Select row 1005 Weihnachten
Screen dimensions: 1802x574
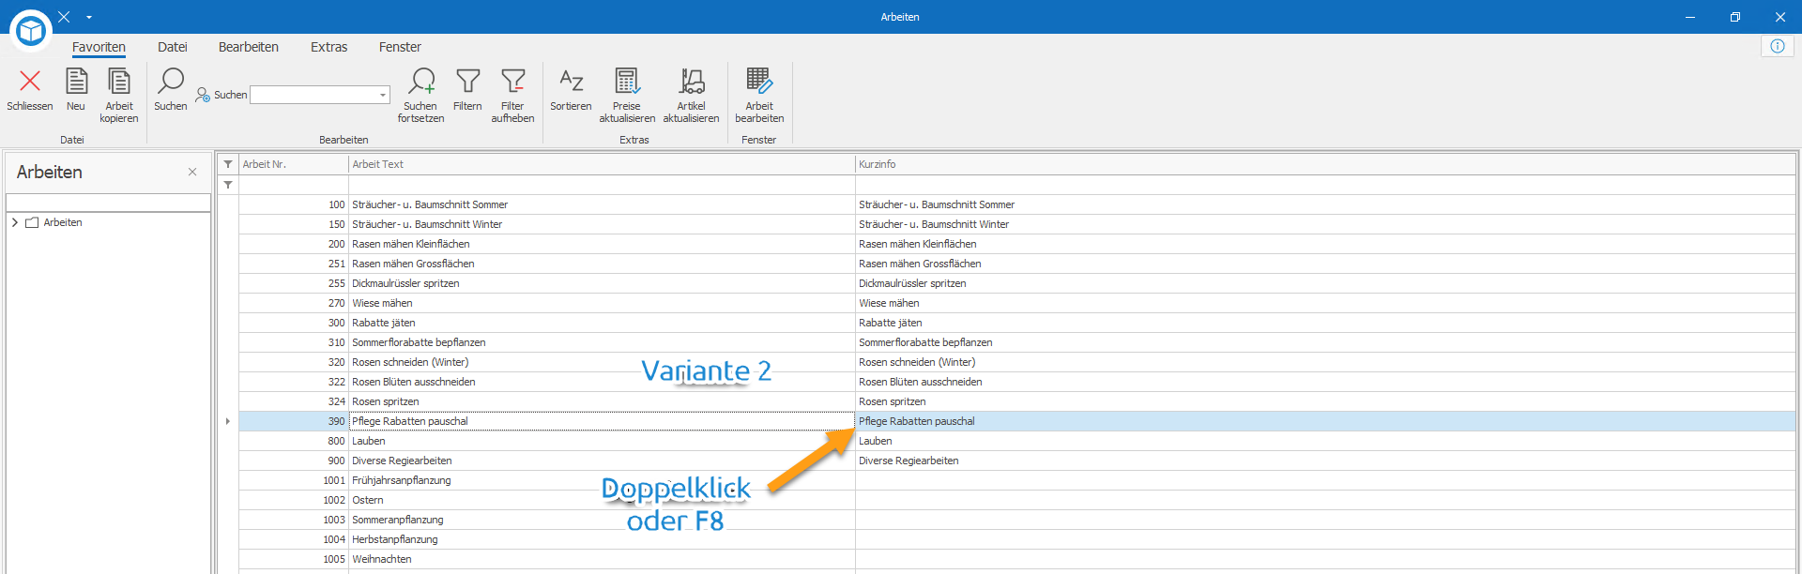1017,559
